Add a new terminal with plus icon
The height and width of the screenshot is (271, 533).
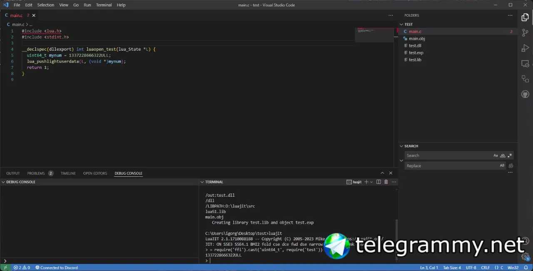pos(366,182)
